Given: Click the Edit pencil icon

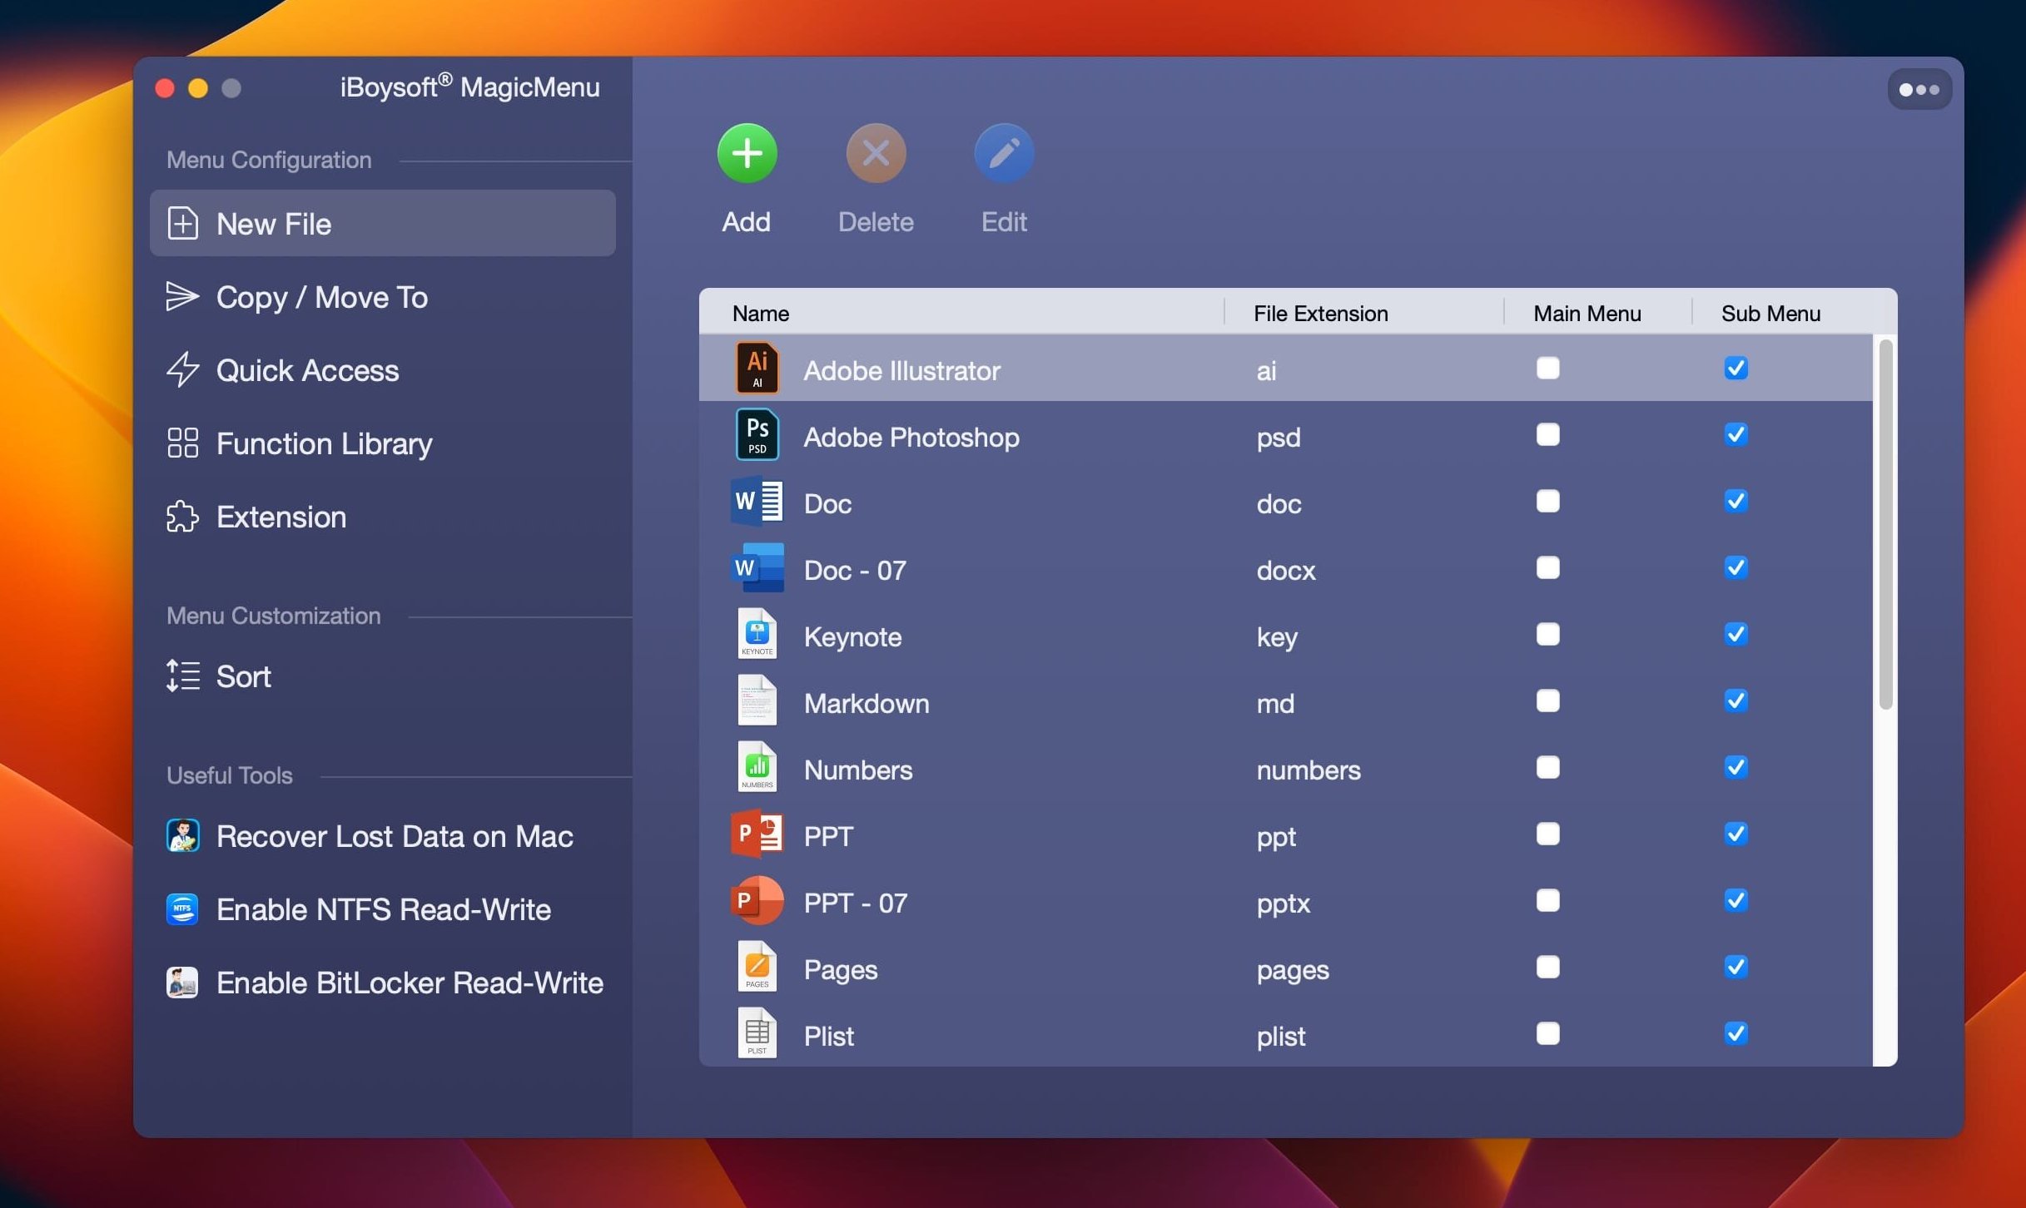Looking at the screenshot, I should 1004,153.
